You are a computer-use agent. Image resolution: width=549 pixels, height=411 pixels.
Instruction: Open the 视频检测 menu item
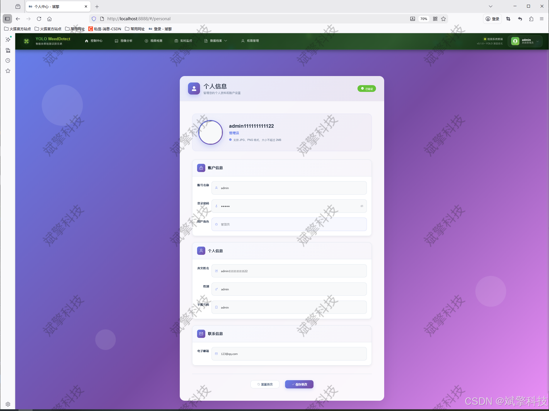(x=153, y=41)
